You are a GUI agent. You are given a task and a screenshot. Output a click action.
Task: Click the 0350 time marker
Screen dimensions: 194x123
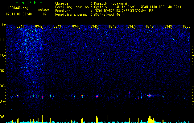[187, 26]
